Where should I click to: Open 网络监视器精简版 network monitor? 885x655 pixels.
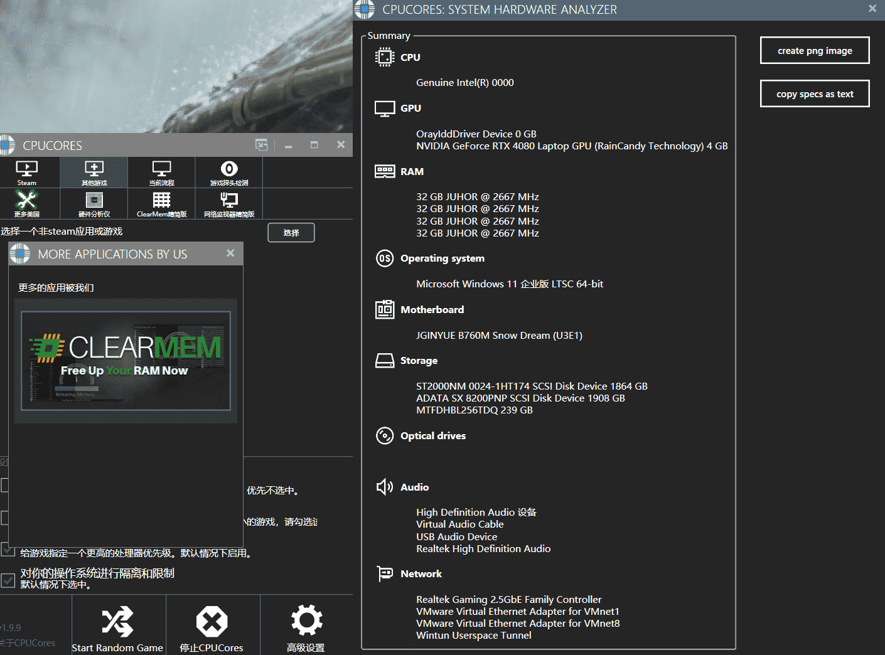point(229,204)
